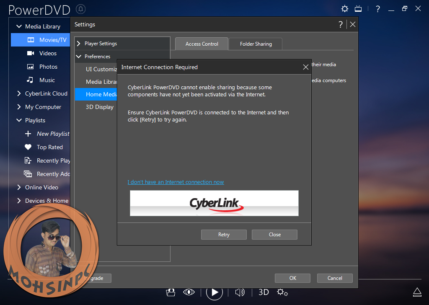
Task: Expand Online Video section
Action: click(x=19, y=187)
